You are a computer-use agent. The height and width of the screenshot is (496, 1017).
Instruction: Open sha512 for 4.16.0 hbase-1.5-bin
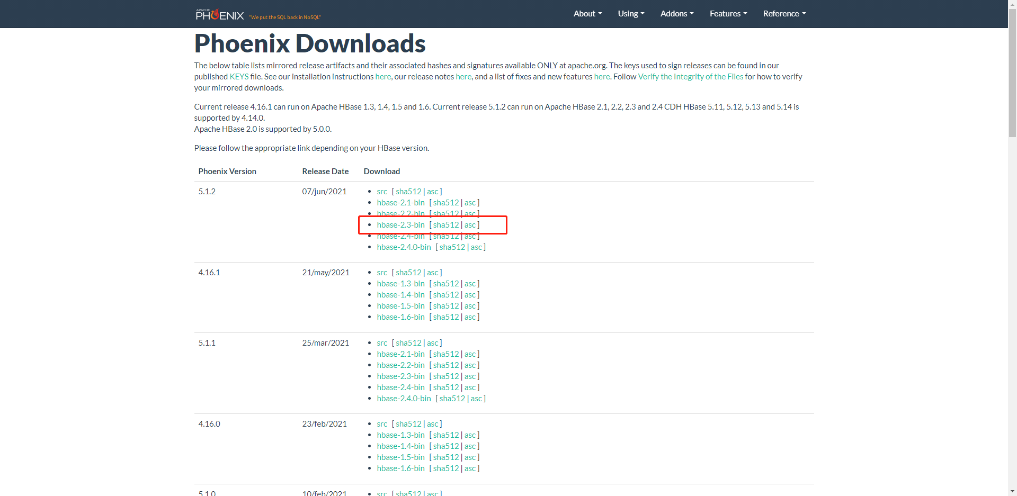(446, 457)
